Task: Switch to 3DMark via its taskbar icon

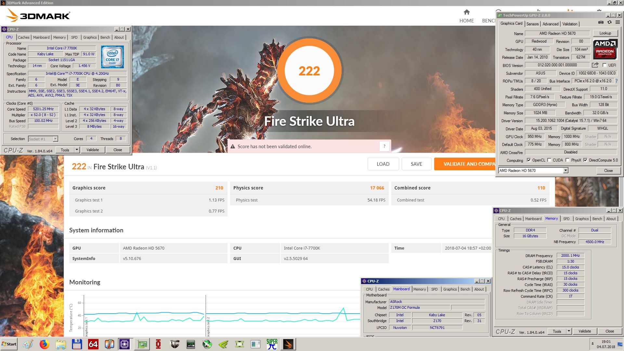Action: (288, 344)
